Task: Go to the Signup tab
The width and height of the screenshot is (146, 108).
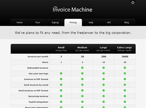Action: coord(55,22)
